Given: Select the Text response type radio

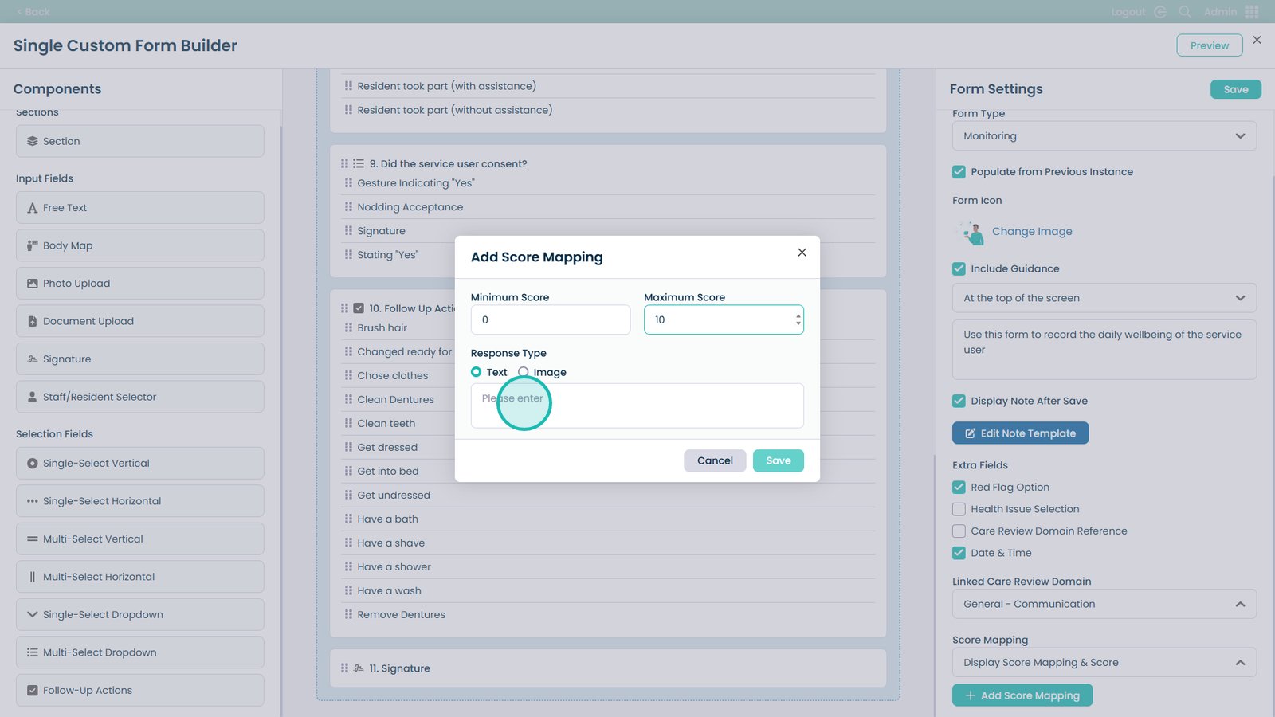Looking at the screenshot, I should [x=477, y=372].
